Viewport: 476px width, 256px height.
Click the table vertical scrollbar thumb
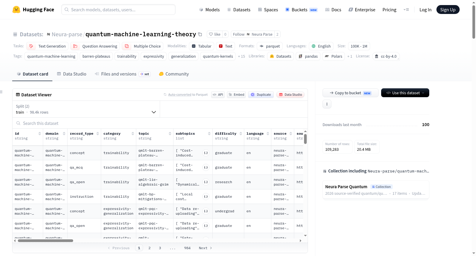[x=306, y=139]
